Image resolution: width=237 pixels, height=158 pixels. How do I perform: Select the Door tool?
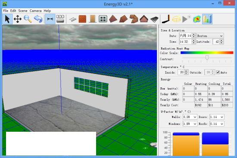click(x=93, y=19)
